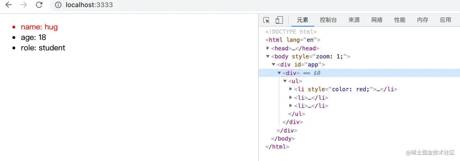Select the html lang="en" node

(x=293, y=40)
